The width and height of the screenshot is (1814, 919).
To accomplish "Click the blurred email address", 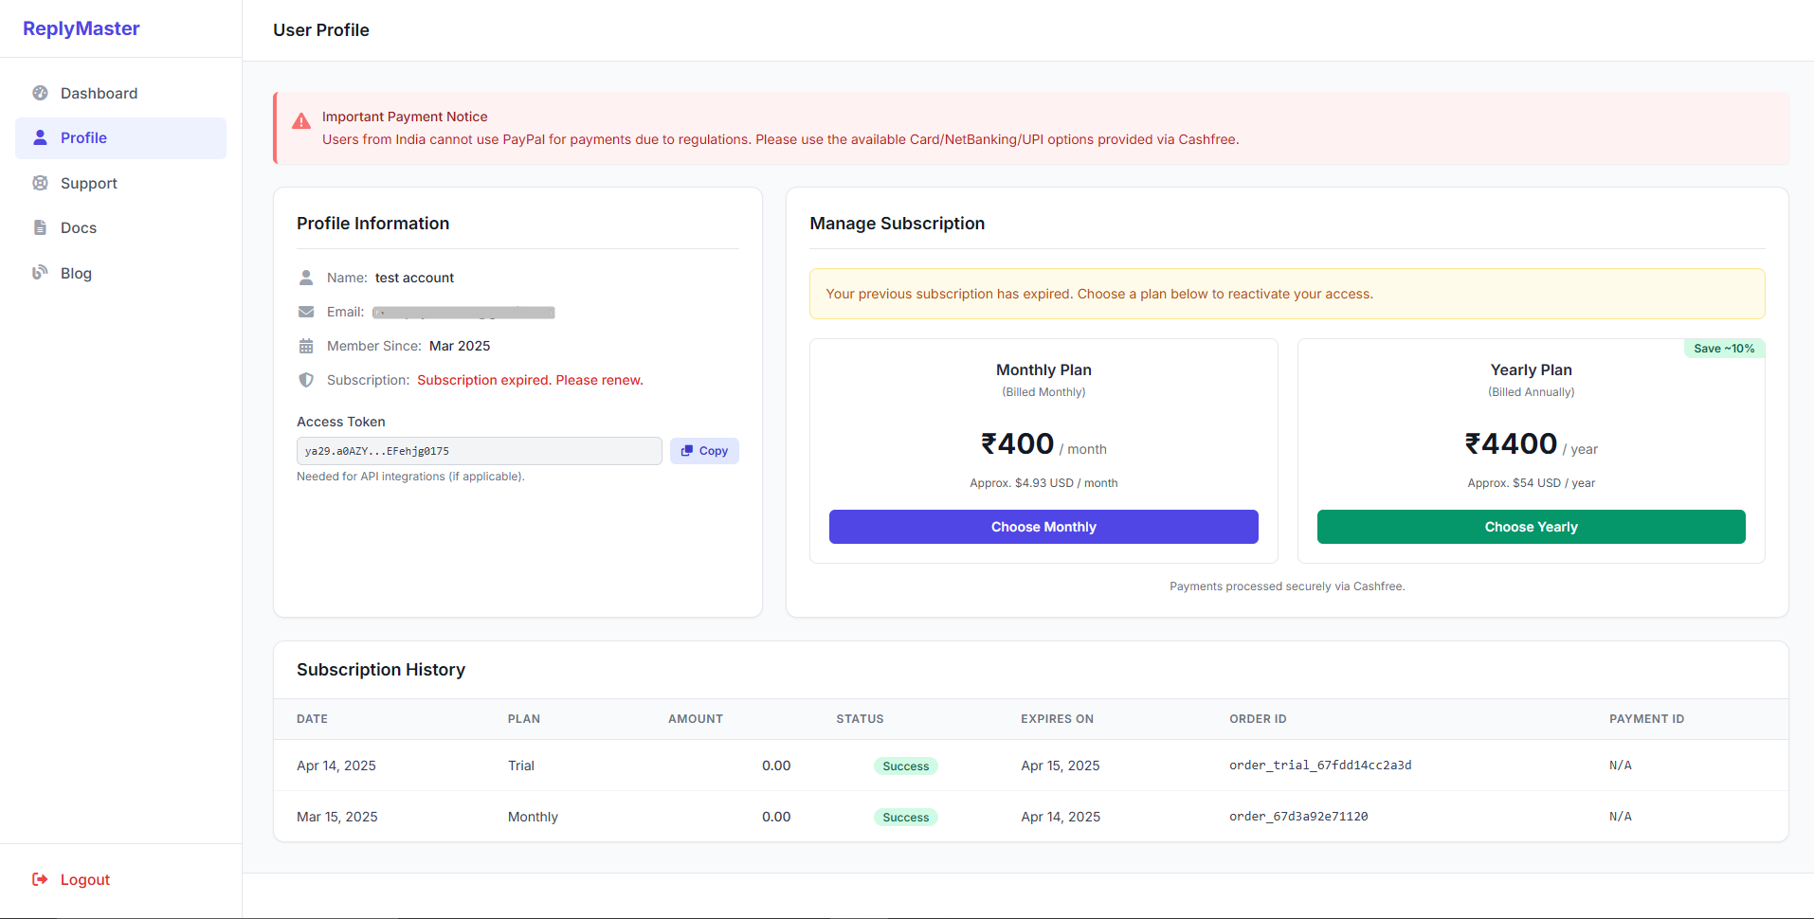I will pos(463,313).
